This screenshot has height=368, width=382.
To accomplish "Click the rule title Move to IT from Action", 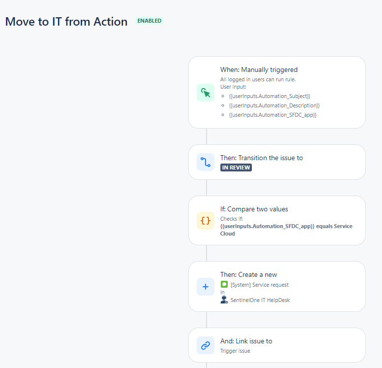I will tap(66, 22).
